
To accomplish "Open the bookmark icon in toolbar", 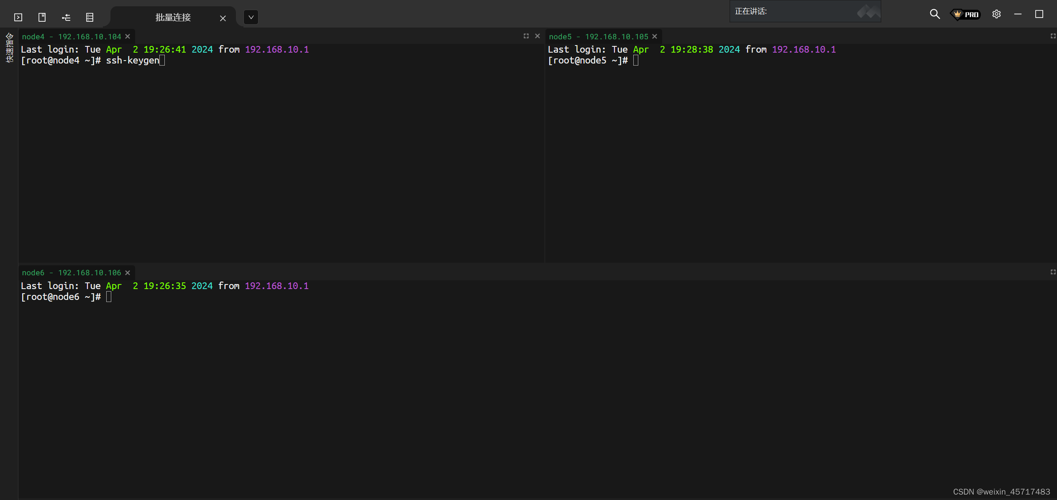I will [42, 17].
